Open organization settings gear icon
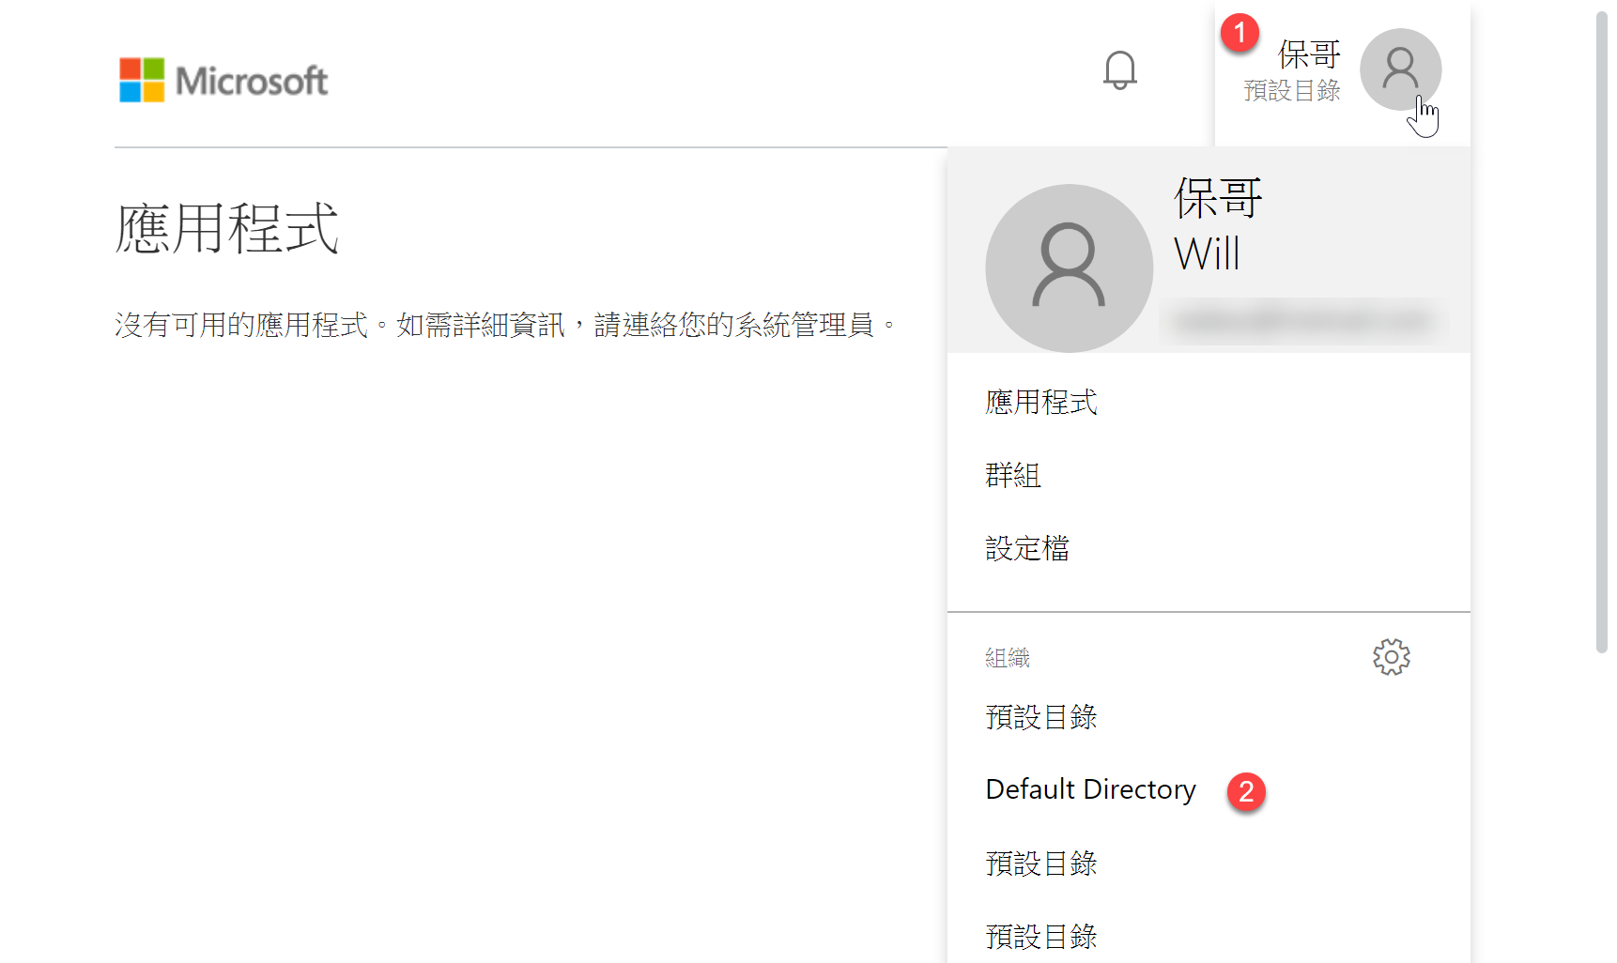Image resolution: width=1617 pixels, height=963 pixels. pos(1391,657)
